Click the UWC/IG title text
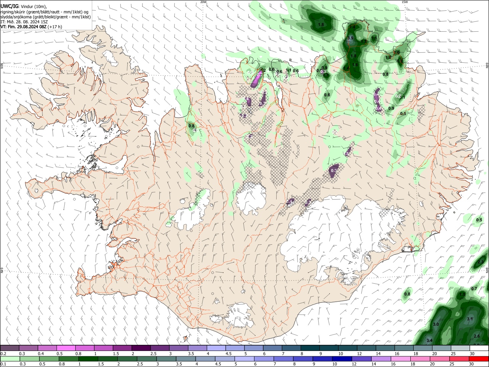Viewport: 489px width, 367px height. point(9,6)
